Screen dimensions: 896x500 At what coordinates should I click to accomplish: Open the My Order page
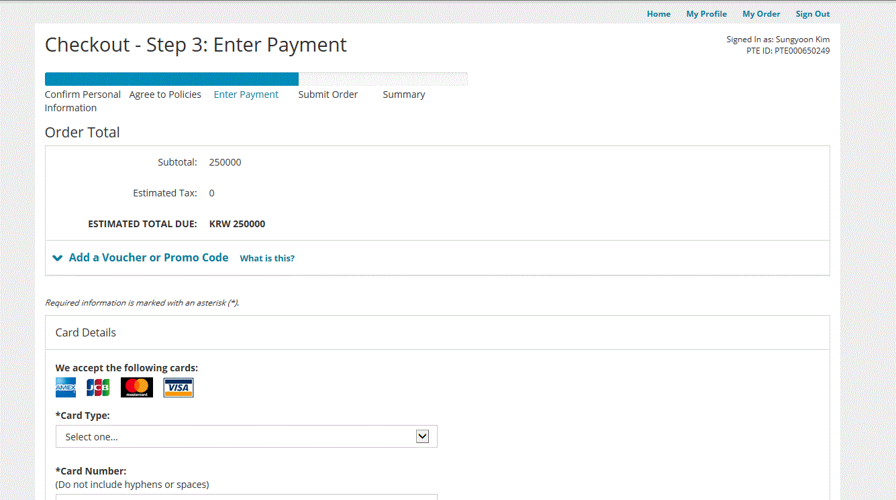761,14
